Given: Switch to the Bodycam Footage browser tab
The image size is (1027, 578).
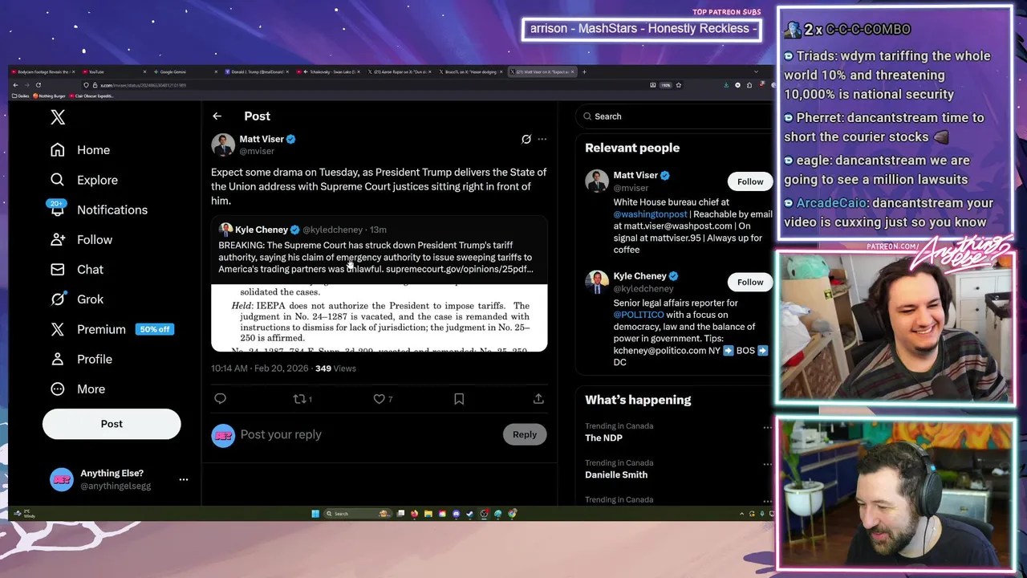Looking at the screenshot, I should click(43, 71).
